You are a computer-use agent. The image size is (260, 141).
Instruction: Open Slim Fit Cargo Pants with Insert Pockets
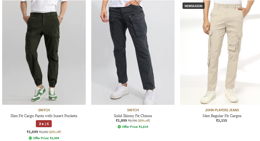point(44,116)
